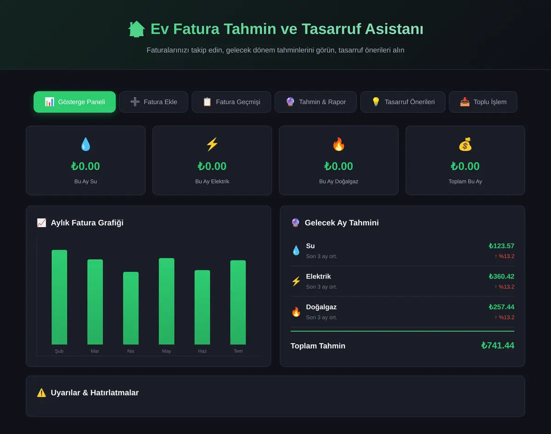
Task: Click the water drop icon above Bu Ay Su
Action: [85, 145]
